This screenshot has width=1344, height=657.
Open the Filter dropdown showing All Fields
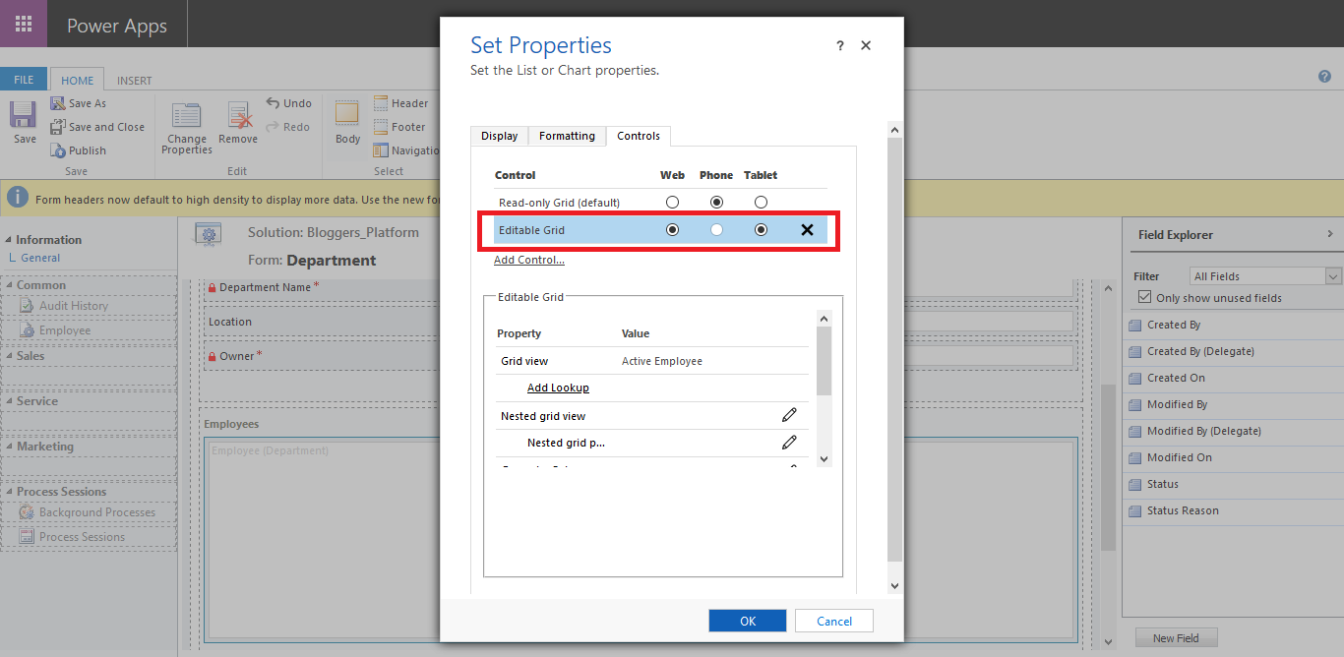click(x=1265, y=275)
